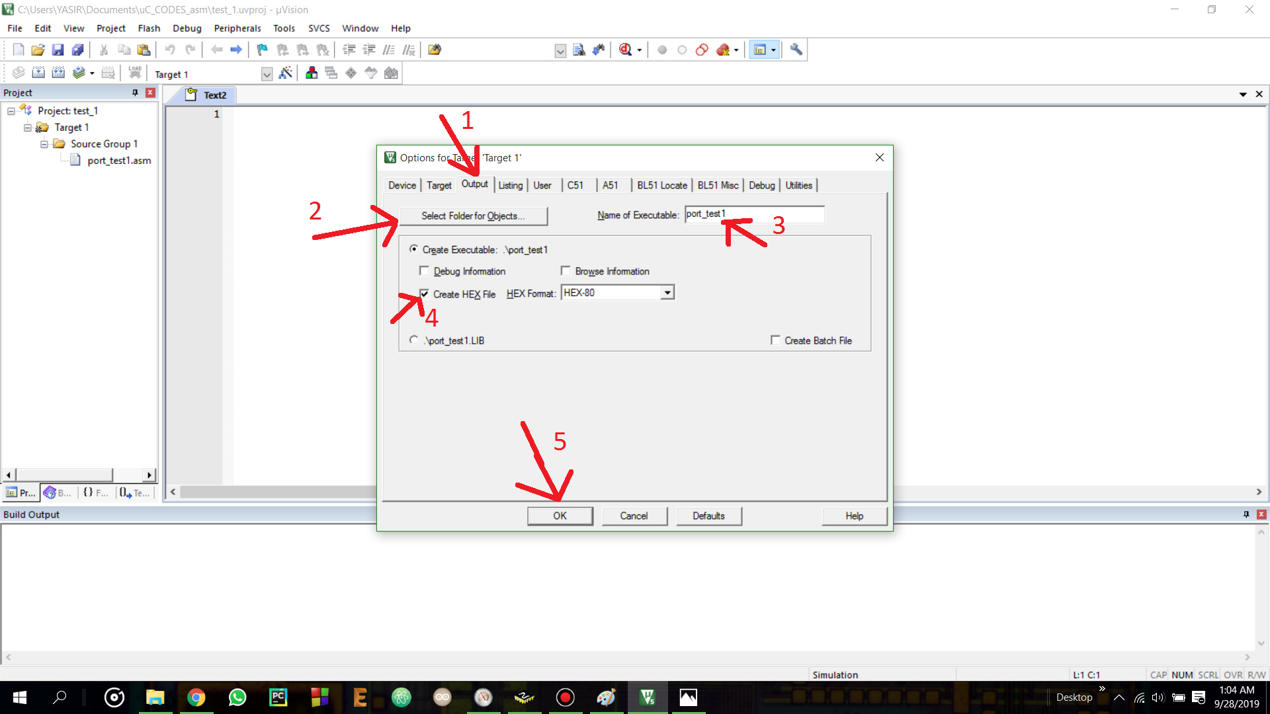This screenshot has width=1270, height=714.
Task: Open the Target 1 selector dropdown
Action: click(267, 74)
